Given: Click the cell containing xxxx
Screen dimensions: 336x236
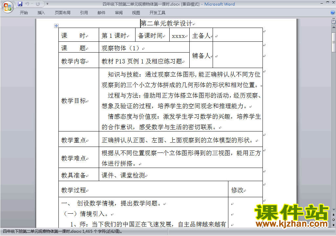Looking at the screenshot, I should (x=179, y=35).
